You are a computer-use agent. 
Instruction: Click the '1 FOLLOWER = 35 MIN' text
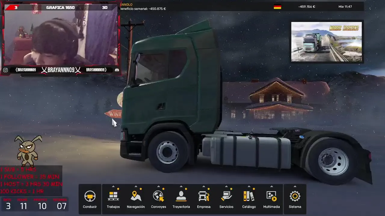pos(30,177)
